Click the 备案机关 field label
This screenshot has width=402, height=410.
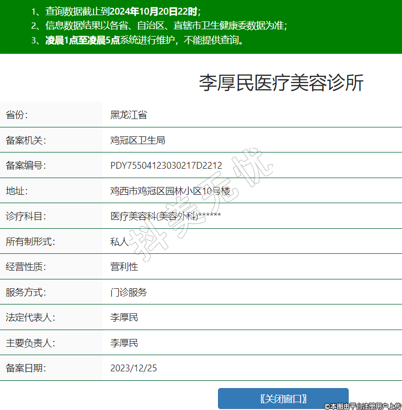pyautogui.click(x=26, y=140)
